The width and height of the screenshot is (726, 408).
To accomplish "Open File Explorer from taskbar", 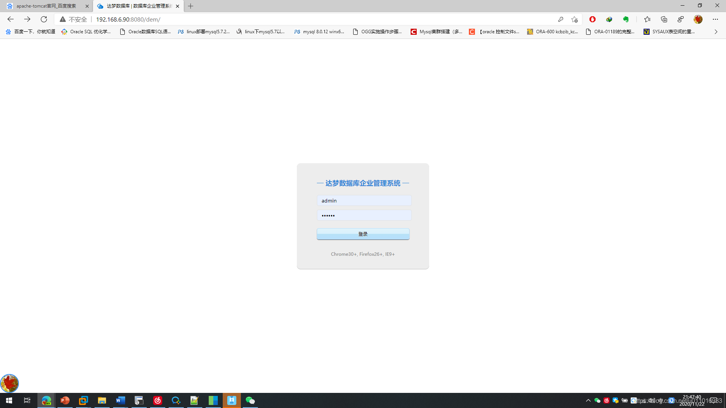I will (102, 400).
